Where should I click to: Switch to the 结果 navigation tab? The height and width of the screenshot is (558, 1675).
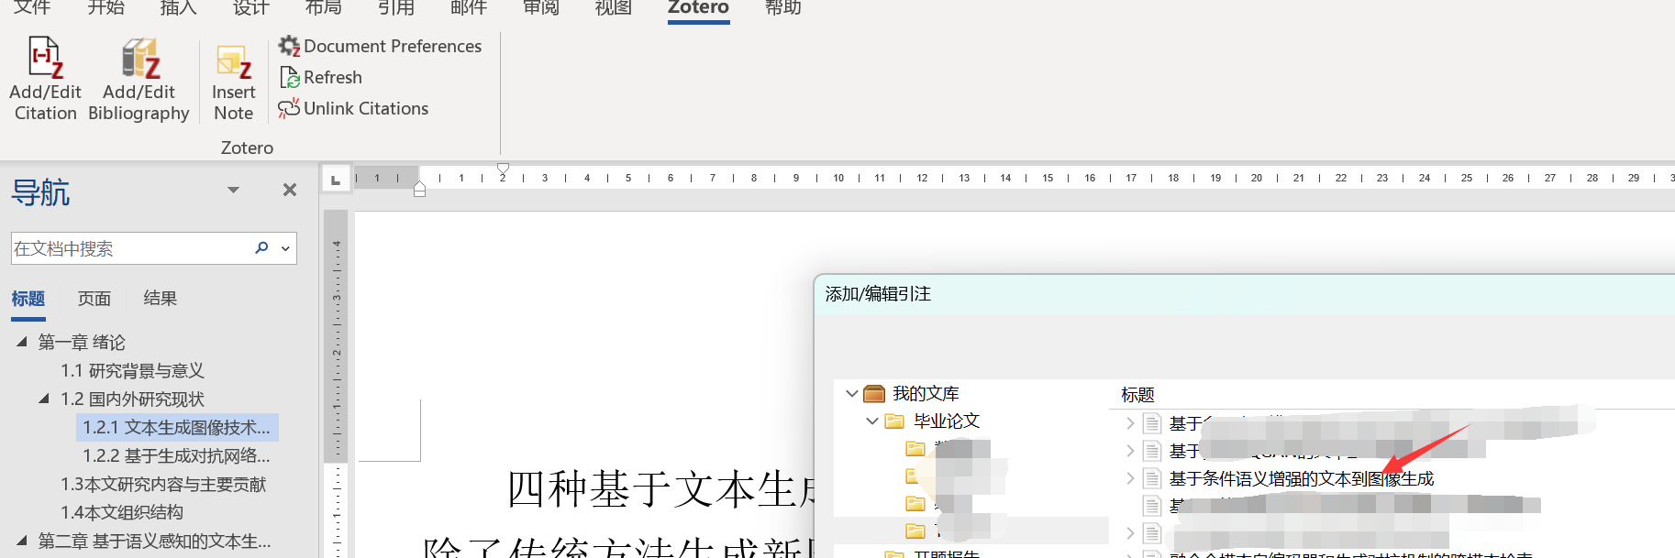coord(160,299)
